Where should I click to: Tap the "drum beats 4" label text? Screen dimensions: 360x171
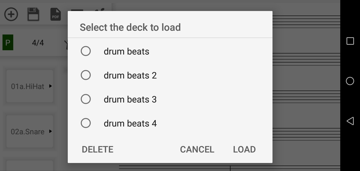(130, 123)
